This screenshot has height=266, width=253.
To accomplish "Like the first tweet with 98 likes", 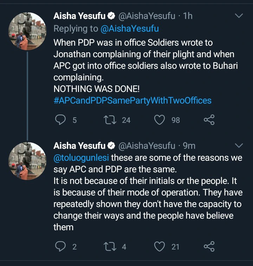I will (160, 120).
